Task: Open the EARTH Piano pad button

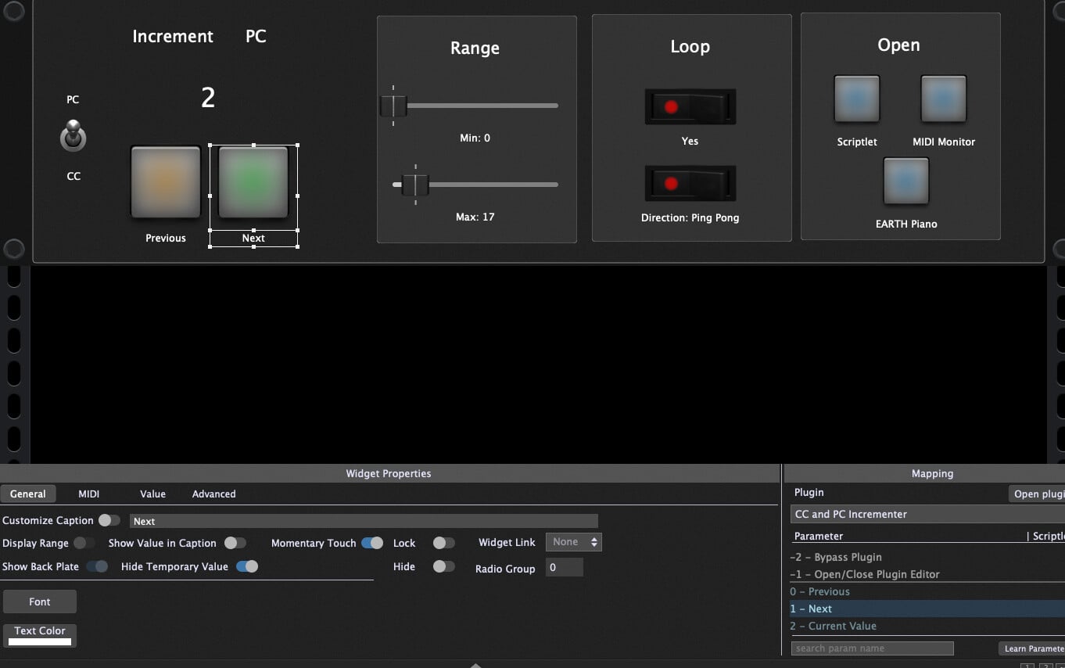Action: point(905,181)
